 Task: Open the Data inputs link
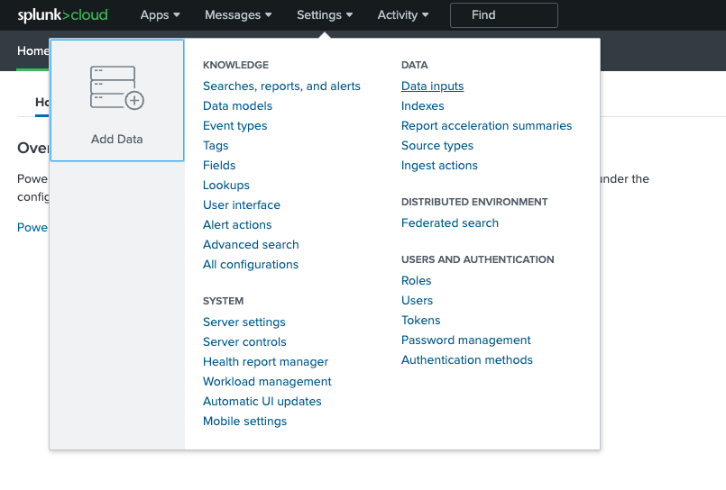432,86
